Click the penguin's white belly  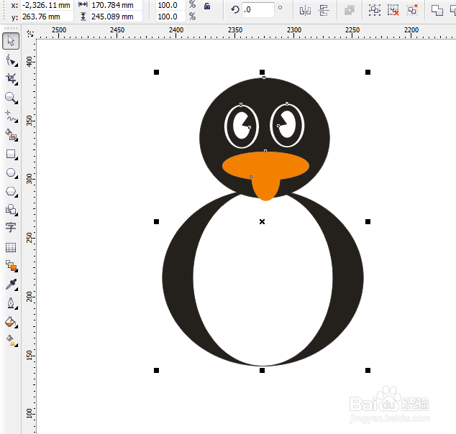[263, 279]
